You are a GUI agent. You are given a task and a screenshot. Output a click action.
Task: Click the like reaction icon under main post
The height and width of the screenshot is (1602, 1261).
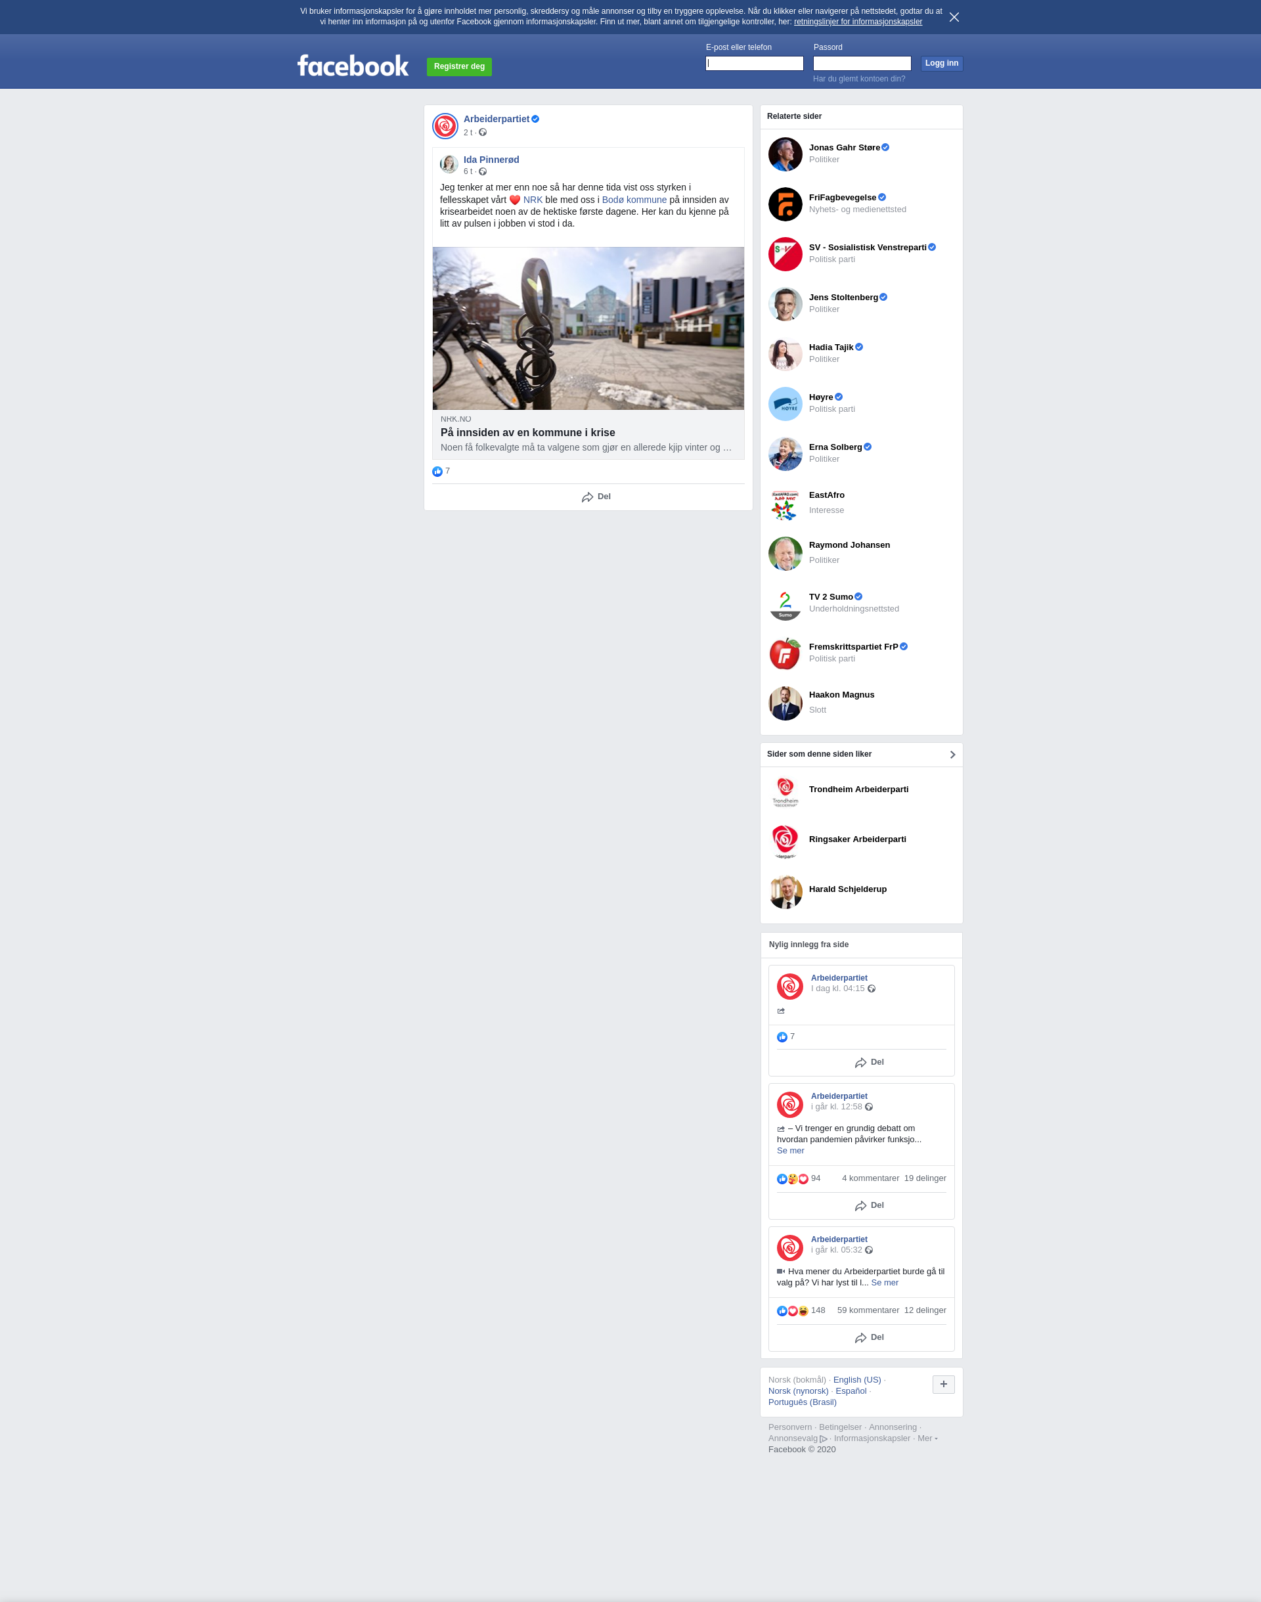coord(437,471)
